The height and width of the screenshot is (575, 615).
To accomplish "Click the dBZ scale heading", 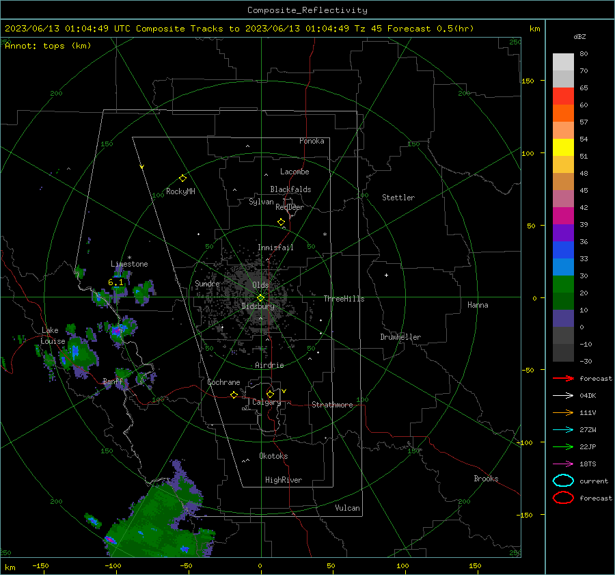I will [x=579, y=36].
